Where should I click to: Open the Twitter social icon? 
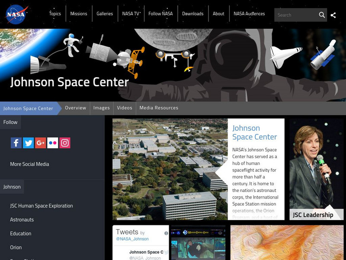pyautogui.click(x=28, y=143)
